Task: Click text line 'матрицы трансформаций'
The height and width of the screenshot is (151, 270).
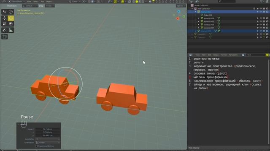Action: click(211, 77)
